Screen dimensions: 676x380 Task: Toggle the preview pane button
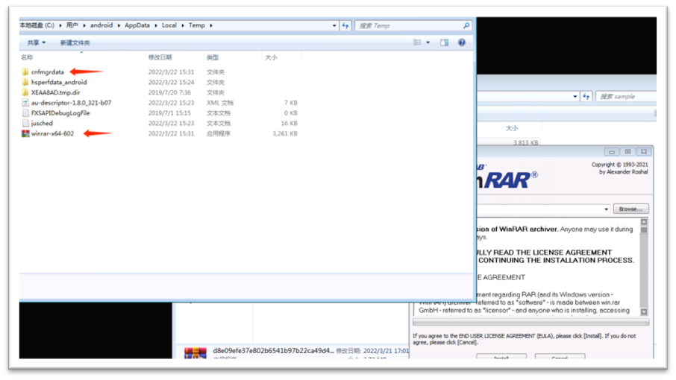[444, 42]
